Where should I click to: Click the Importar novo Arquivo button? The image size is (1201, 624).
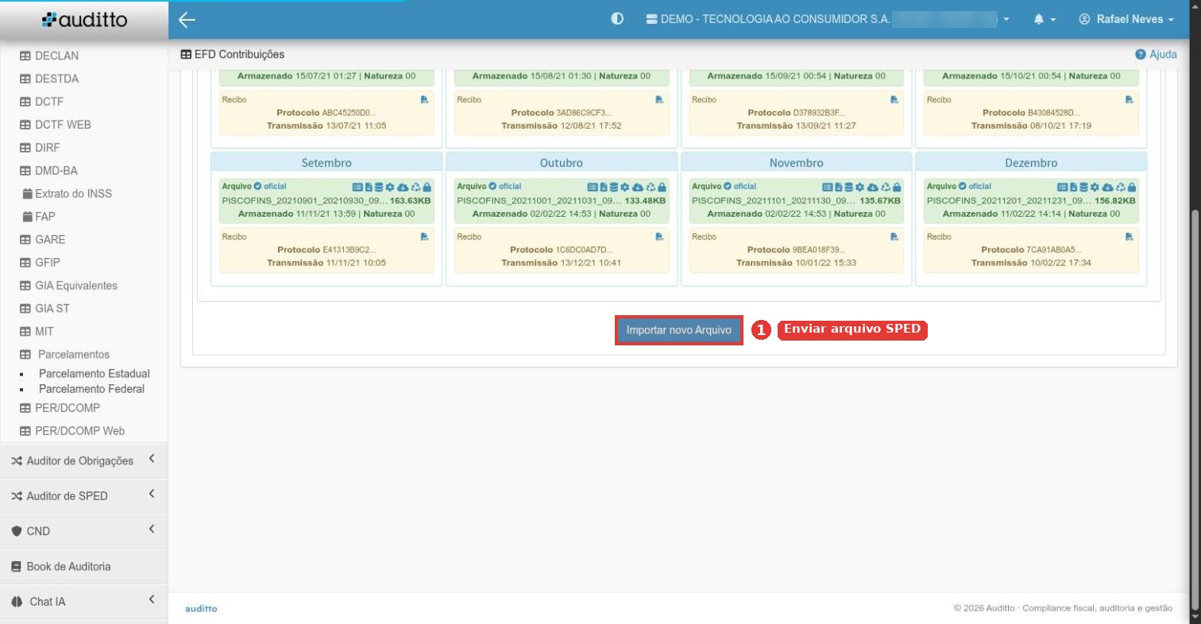tap(679, 329)
